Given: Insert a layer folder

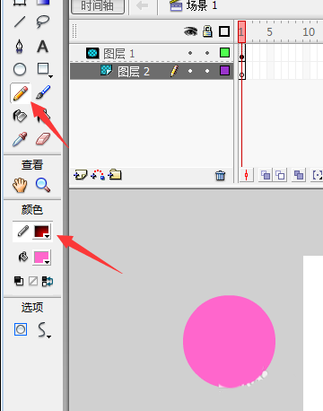Looking at the screenshot, I should click(115, 174).
